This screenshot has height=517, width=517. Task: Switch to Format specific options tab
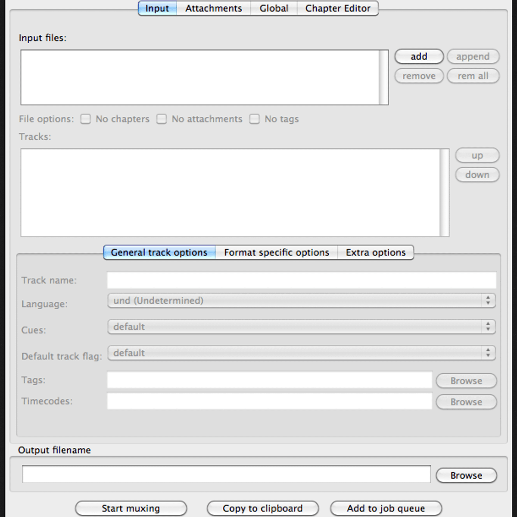coord(276,252)
